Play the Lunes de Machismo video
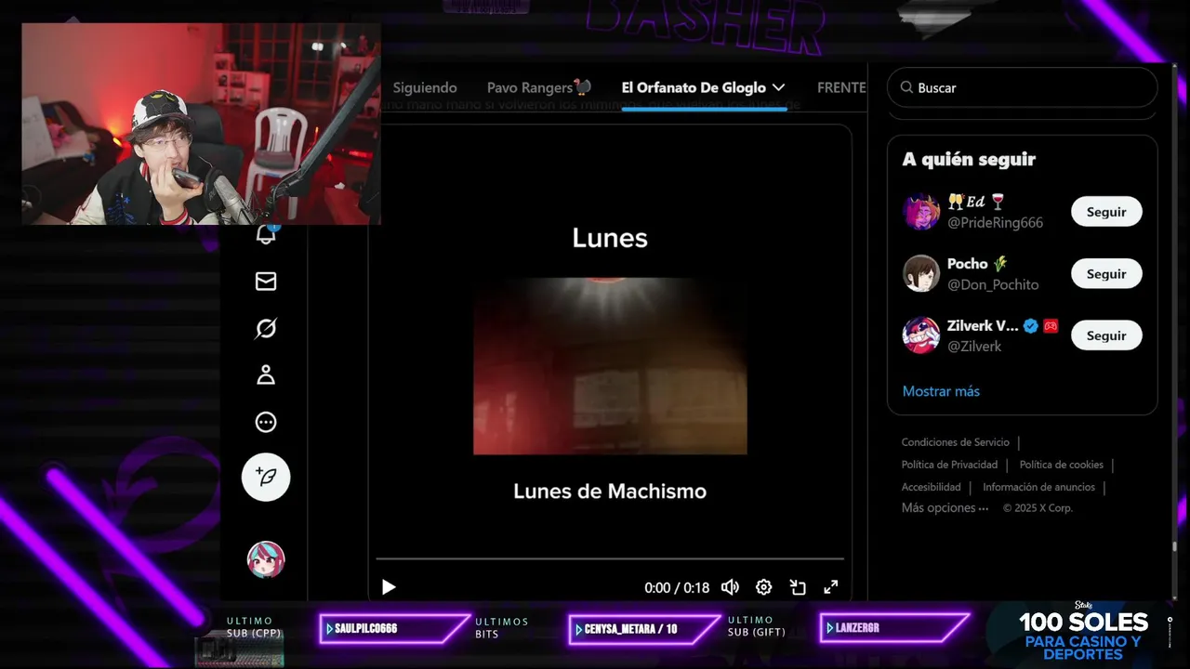Viewport: 1190px width, 669px height. point(389,587)
